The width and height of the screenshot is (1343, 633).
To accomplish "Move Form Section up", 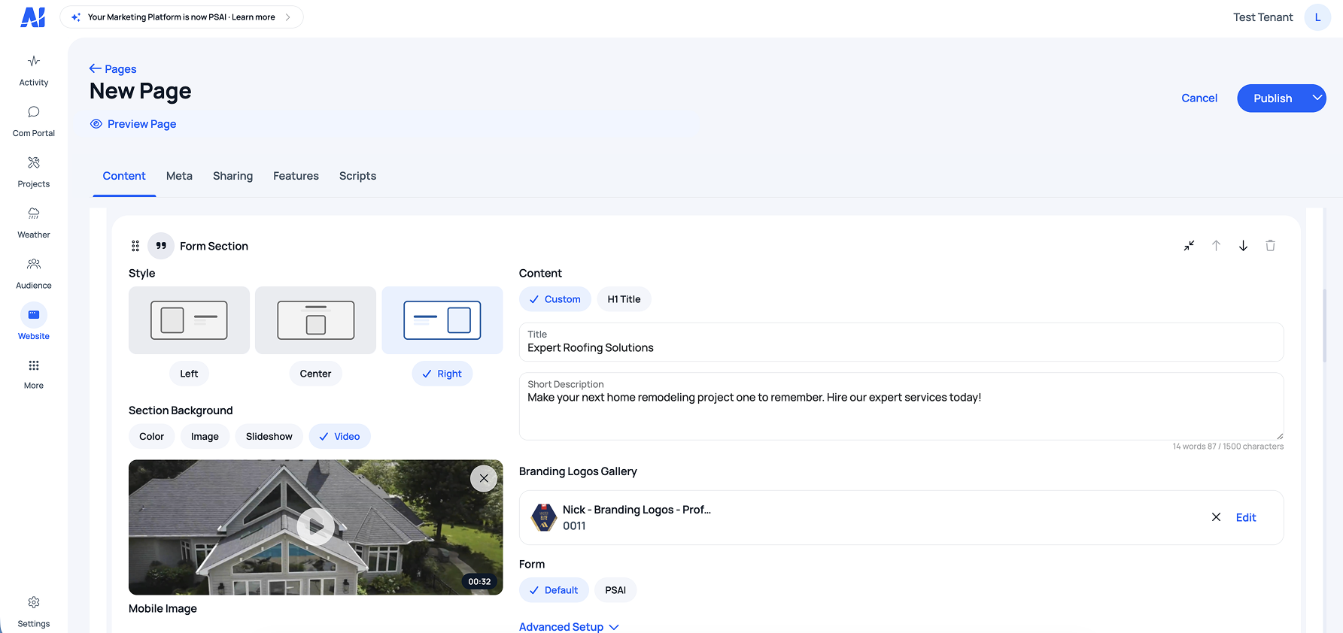I will (1216, 246).
